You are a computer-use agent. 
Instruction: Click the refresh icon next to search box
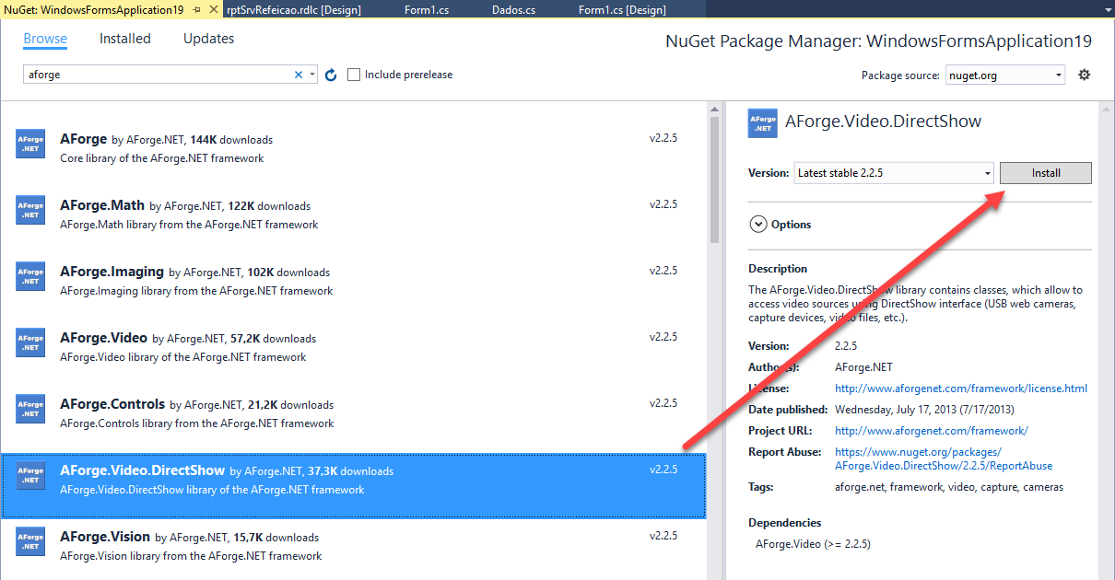(x=332, y=75)
